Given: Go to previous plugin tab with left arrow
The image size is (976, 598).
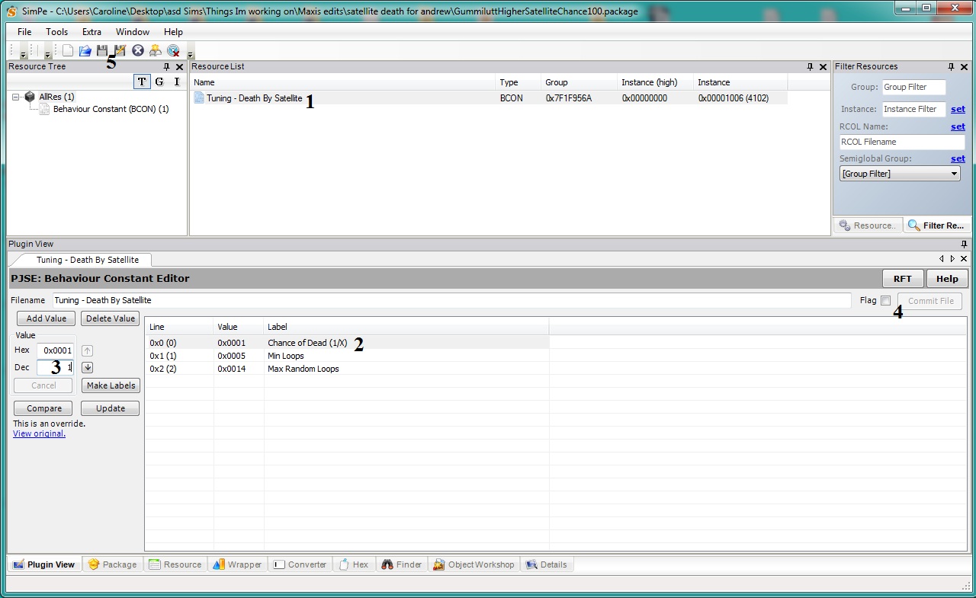Looking at the screenshot, I should pyautogui.click(x=942, y=259).
